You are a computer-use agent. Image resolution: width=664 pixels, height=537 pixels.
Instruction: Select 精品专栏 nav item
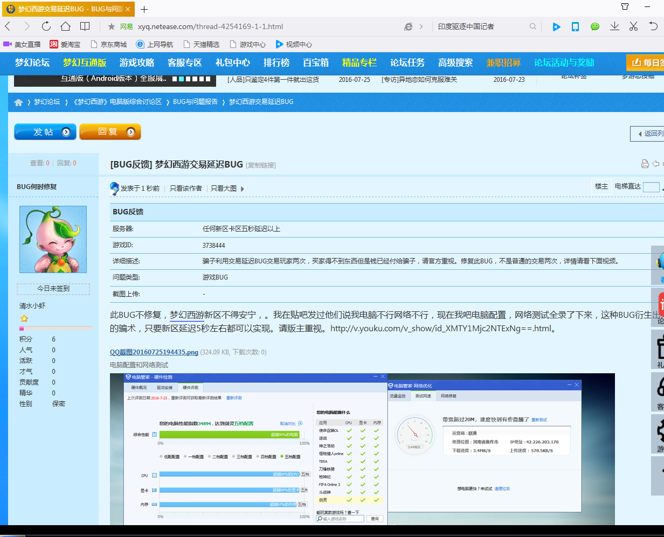[x=359, y=62]
